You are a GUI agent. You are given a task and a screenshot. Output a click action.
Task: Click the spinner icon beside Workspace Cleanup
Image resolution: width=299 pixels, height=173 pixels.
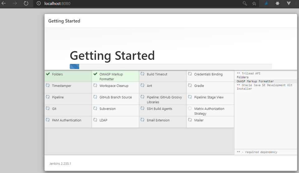pyautogui.click(x=95, y=85)
